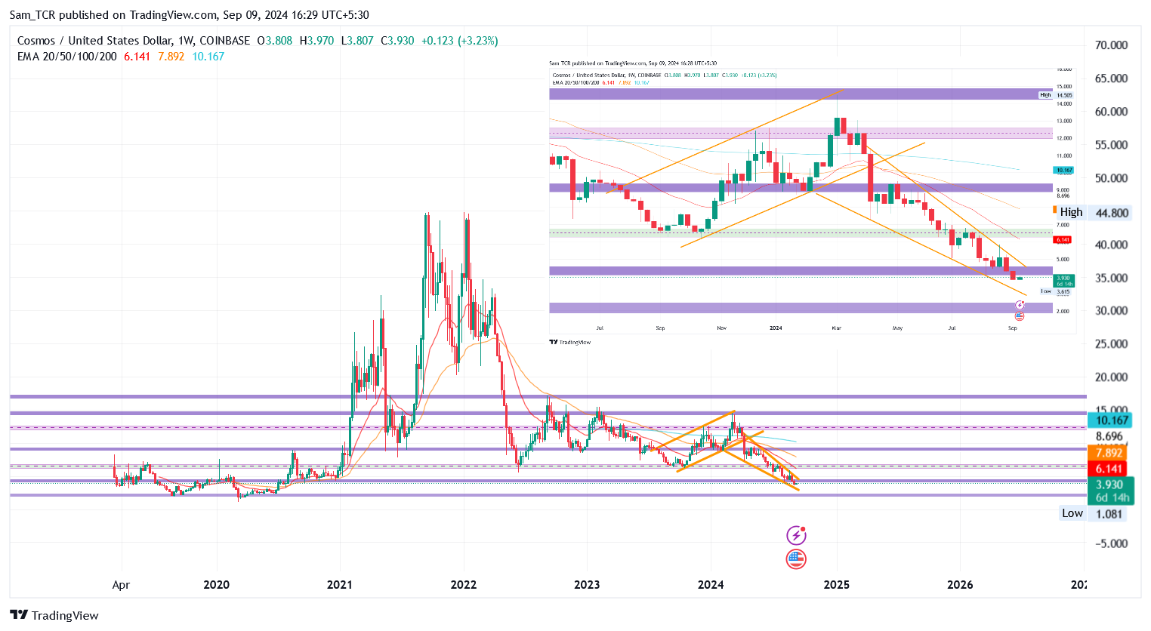Click the 2021 label on time axis

pos(340,585)
